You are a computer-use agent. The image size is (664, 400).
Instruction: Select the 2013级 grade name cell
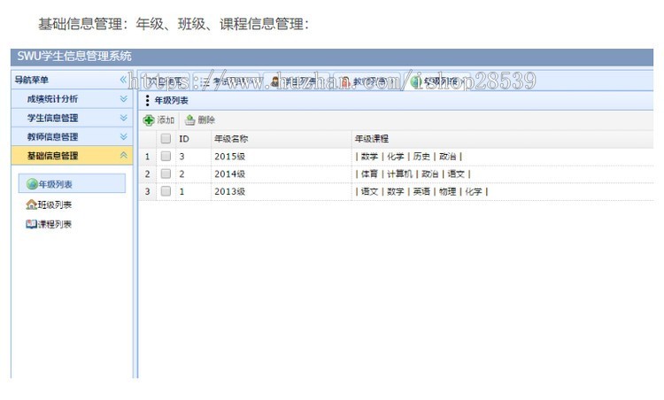click(x=282, y=192)
